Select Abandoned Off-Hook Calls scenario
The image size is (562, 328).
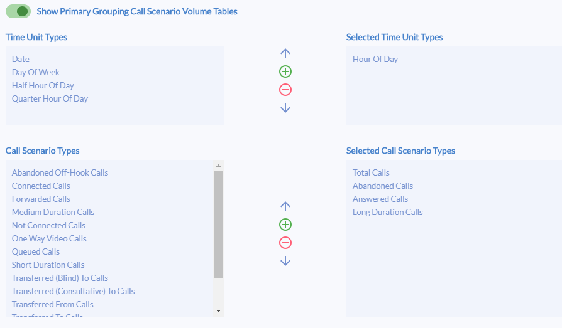pos(60,172)
